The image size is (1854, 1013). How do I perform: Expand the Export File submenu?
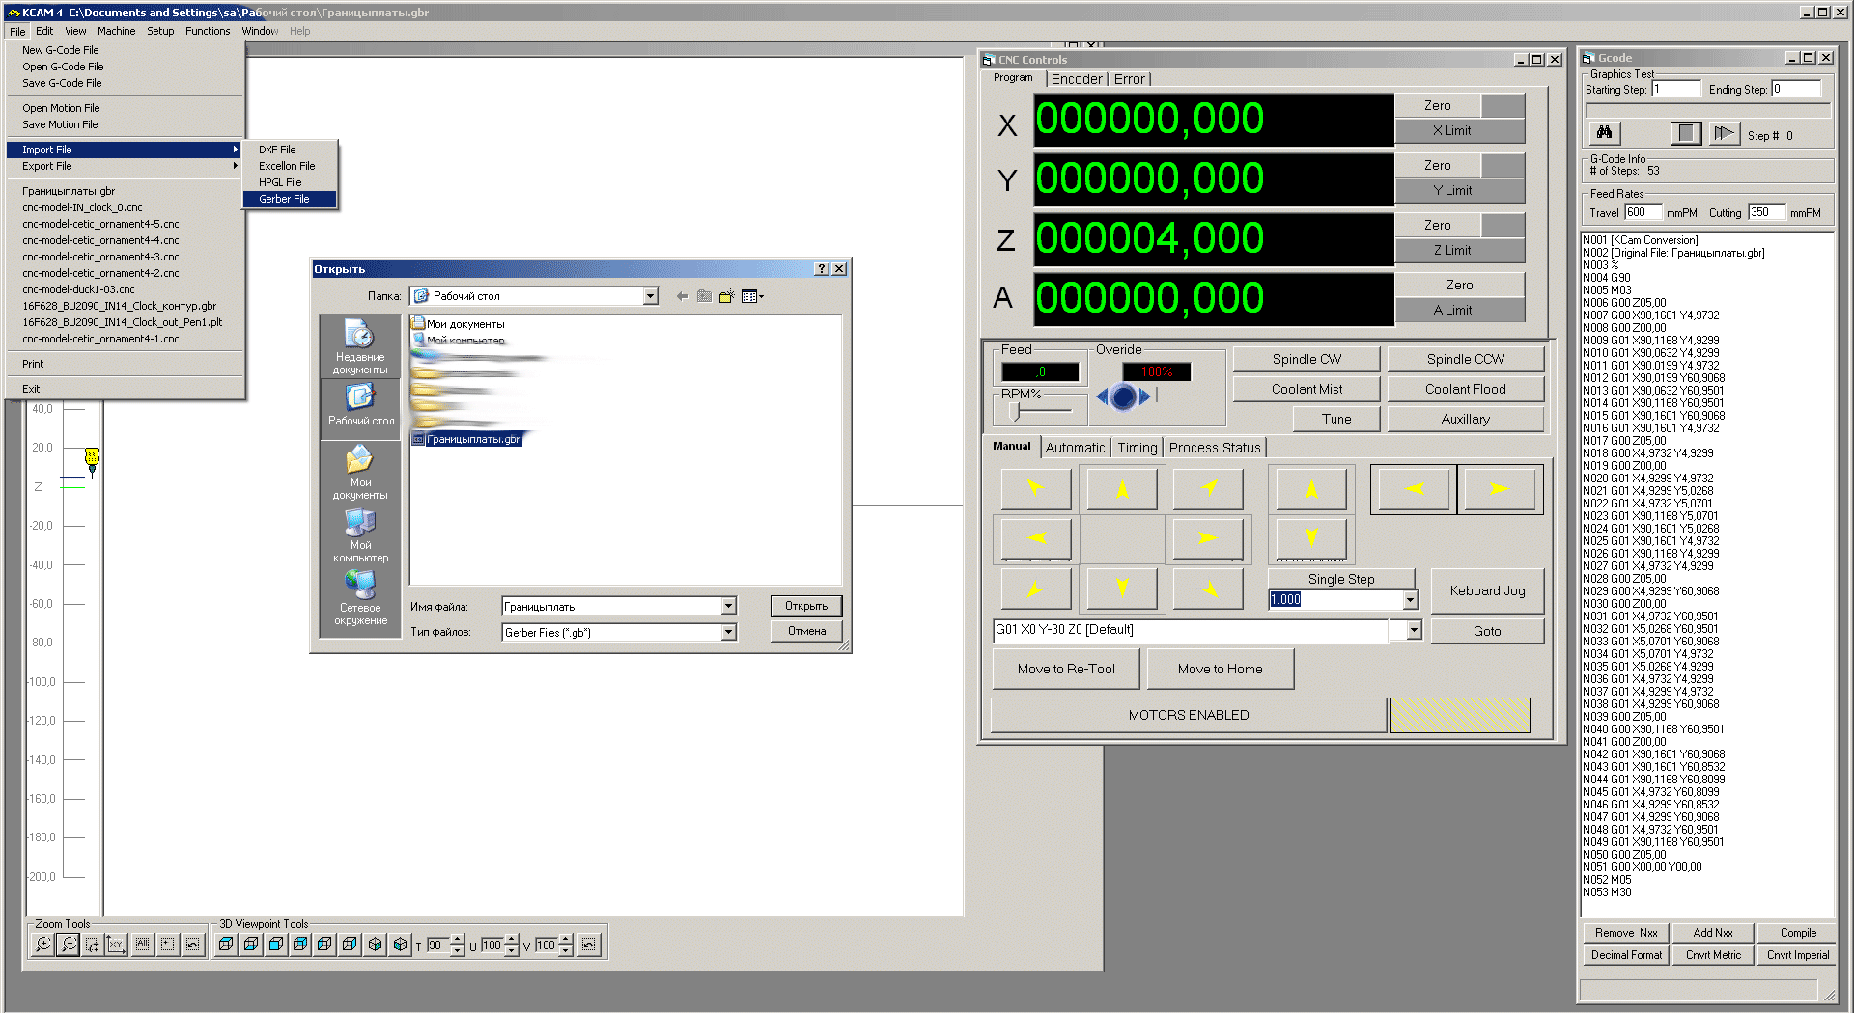pyautogui.click(x=126, y=166)
